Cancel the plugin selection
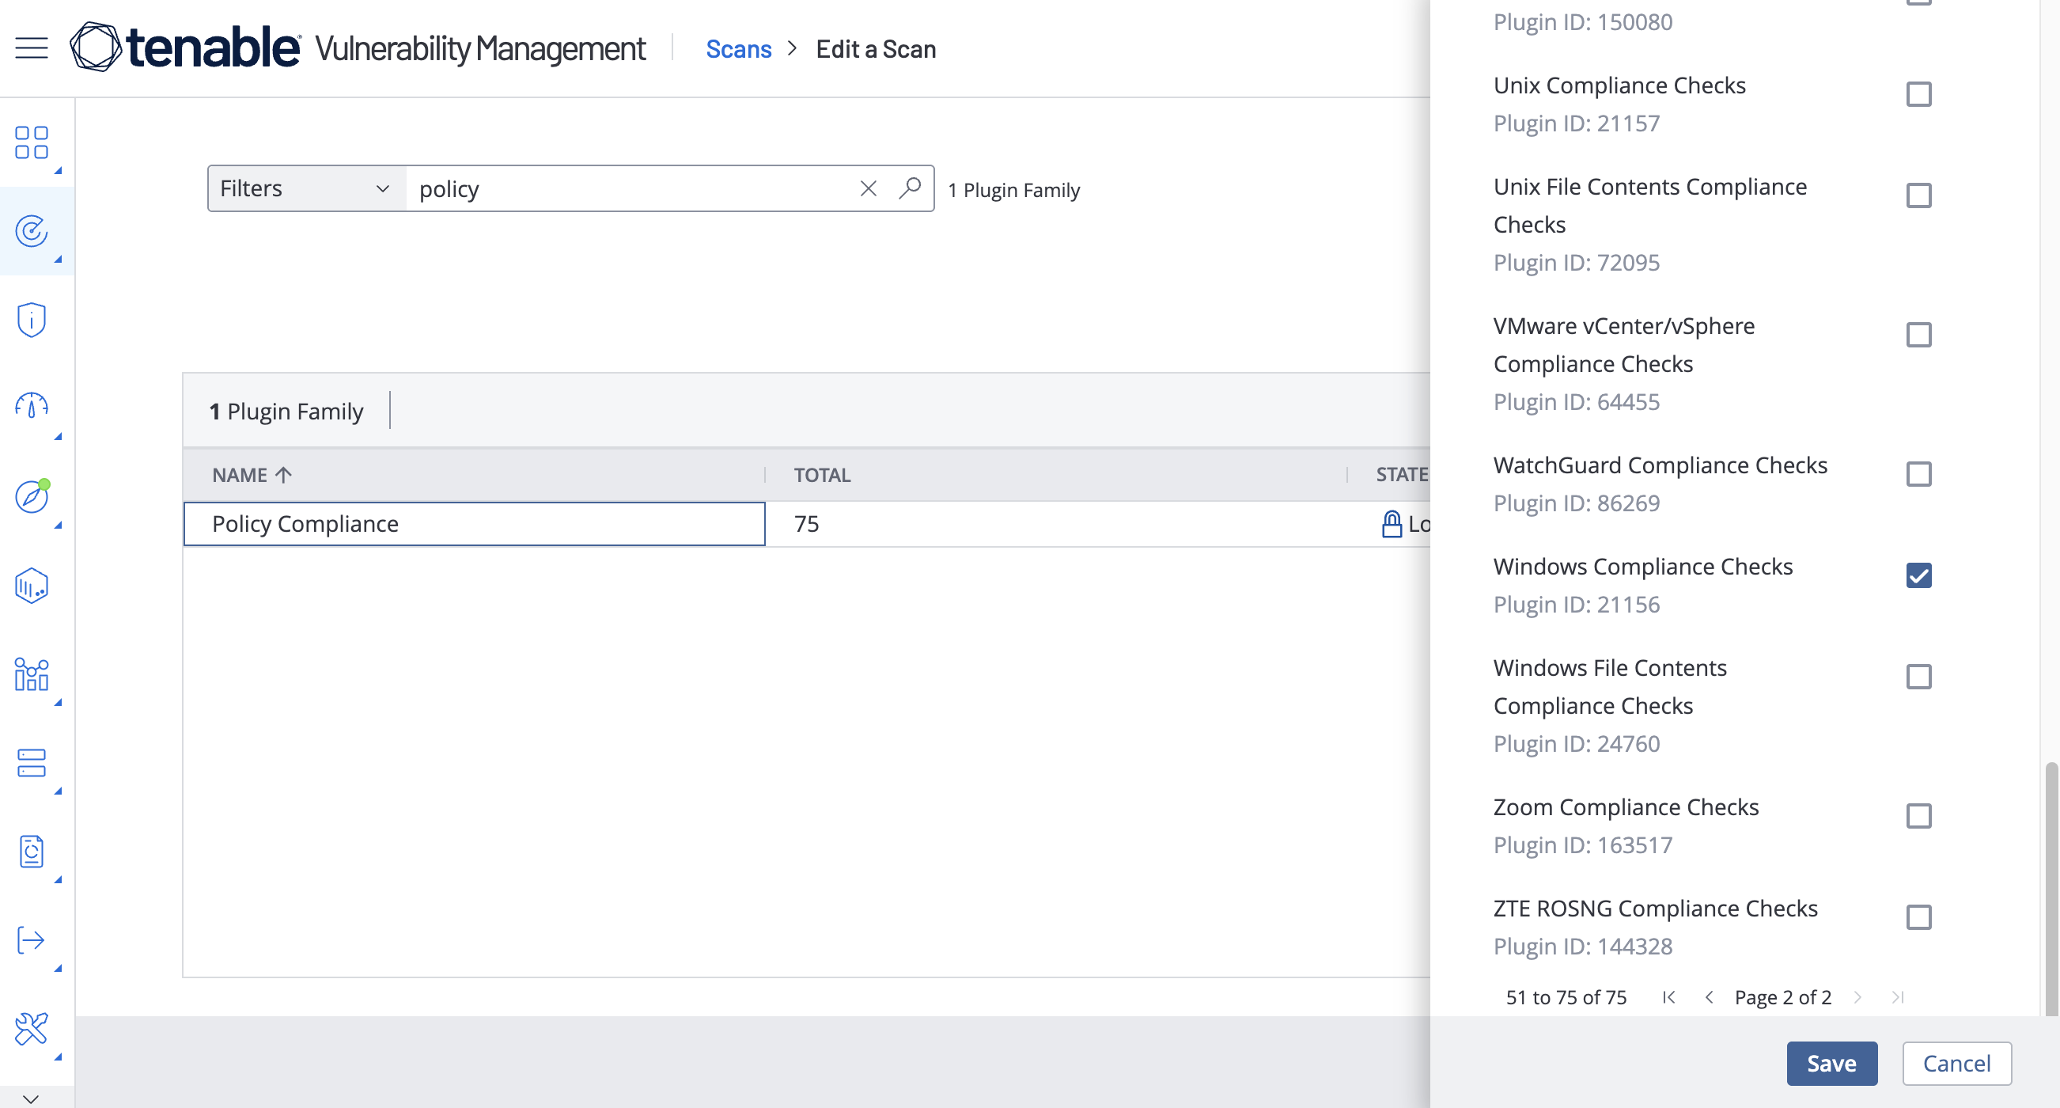The height and width of the screenshot is (1108, 2060). pos(1956,1063)
